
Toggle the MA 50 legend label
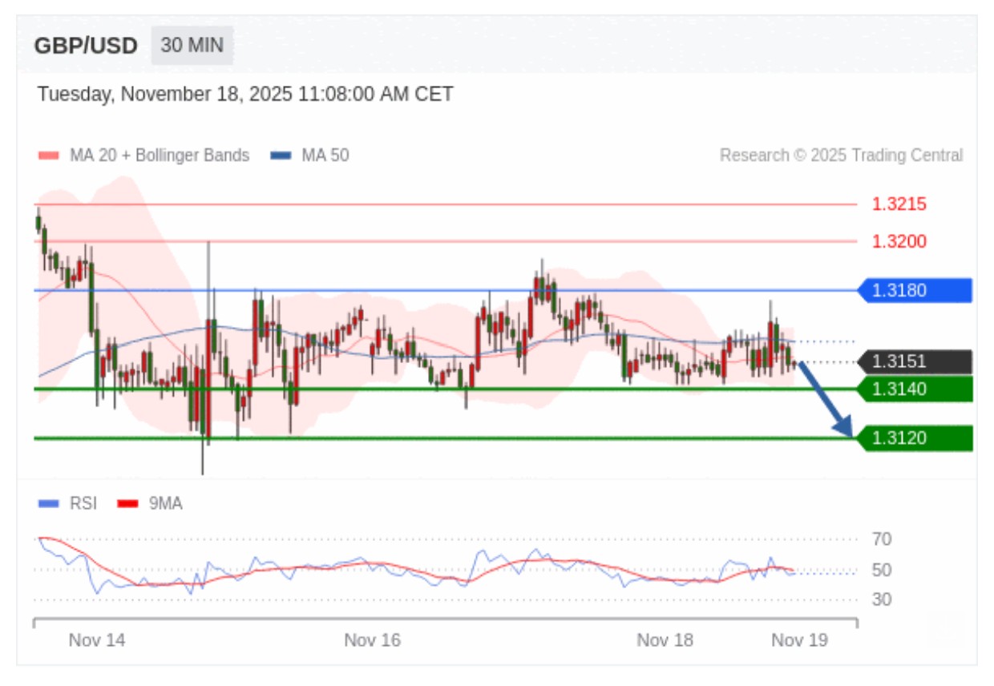[x=325, y=155]
